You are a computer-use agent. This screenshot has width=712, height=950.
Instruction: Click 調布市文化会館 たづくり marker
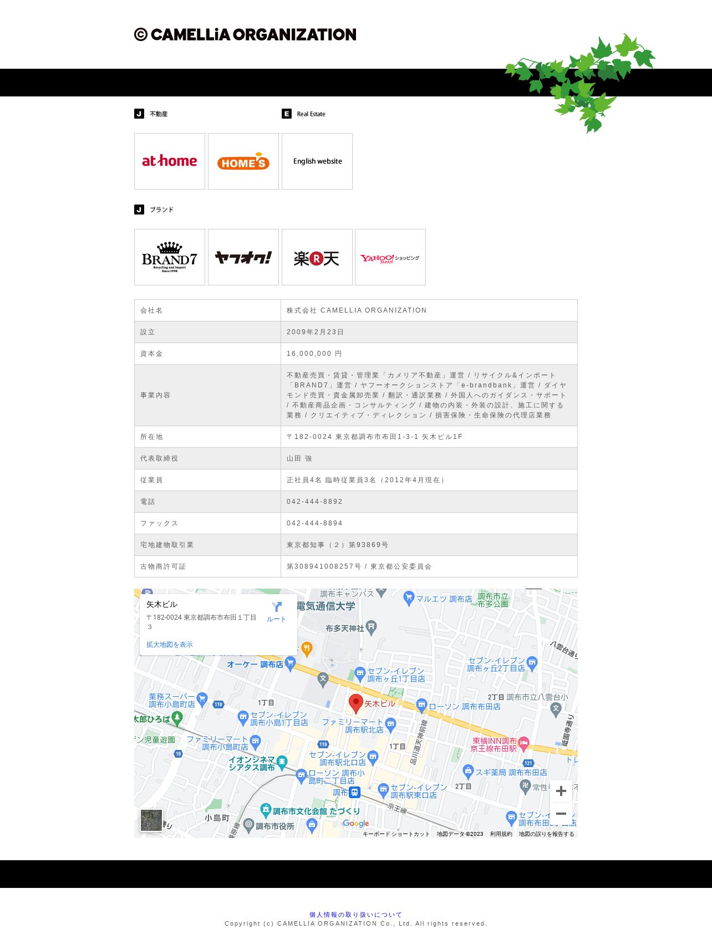[266, 810]
